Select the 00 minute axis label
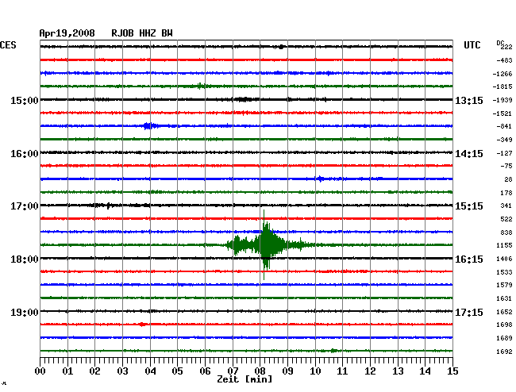Image resolution: width=516 pixels, height=392 pixels. [40, 371]
